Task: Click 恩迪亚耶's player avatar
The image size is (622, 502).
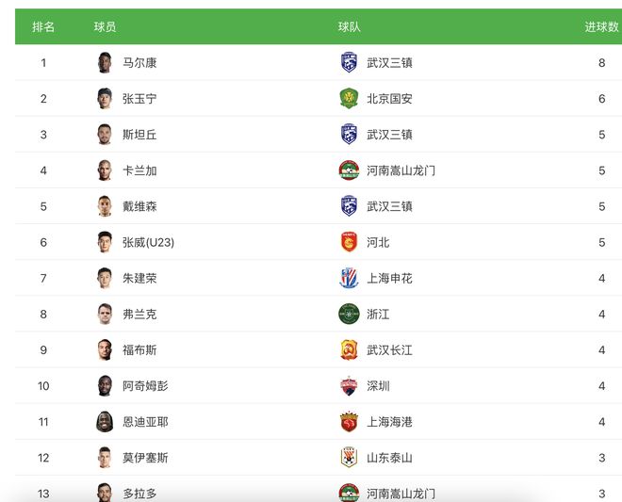Action: click(x=105, y=422)
